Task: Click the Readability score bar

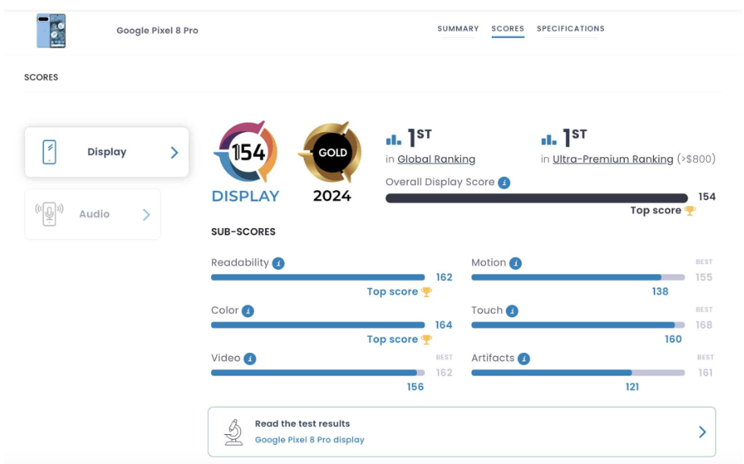Action: pyautogui.click(x=318, y=277)
